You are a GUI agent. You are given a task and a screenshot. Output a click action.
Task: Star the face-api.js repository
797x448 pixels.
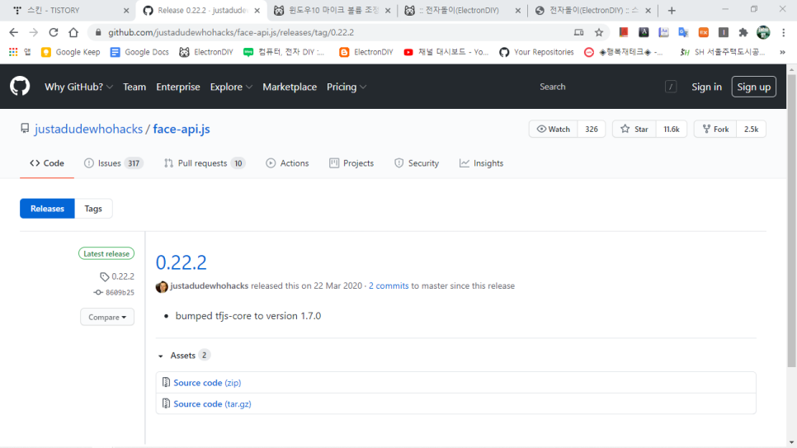point(634,130)
